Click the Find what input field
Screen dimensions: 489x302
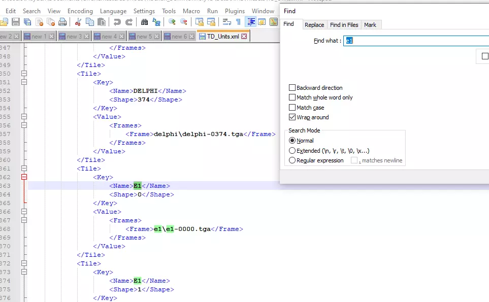click(416, 41)
